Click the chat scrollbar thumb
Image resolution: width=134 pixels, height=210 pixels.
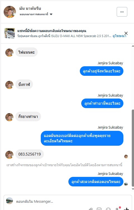pos(133,148)
